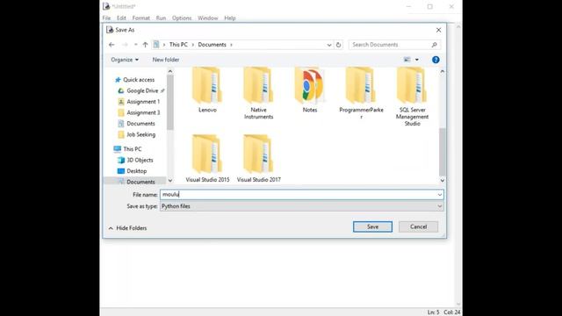Screen dimensions: 562x316
Task: Go back with the left arrow button
Action: [112, 45]
